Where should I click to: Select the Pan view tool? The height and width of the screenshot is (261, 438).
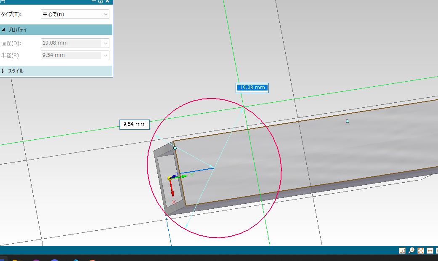pos(430,251)
